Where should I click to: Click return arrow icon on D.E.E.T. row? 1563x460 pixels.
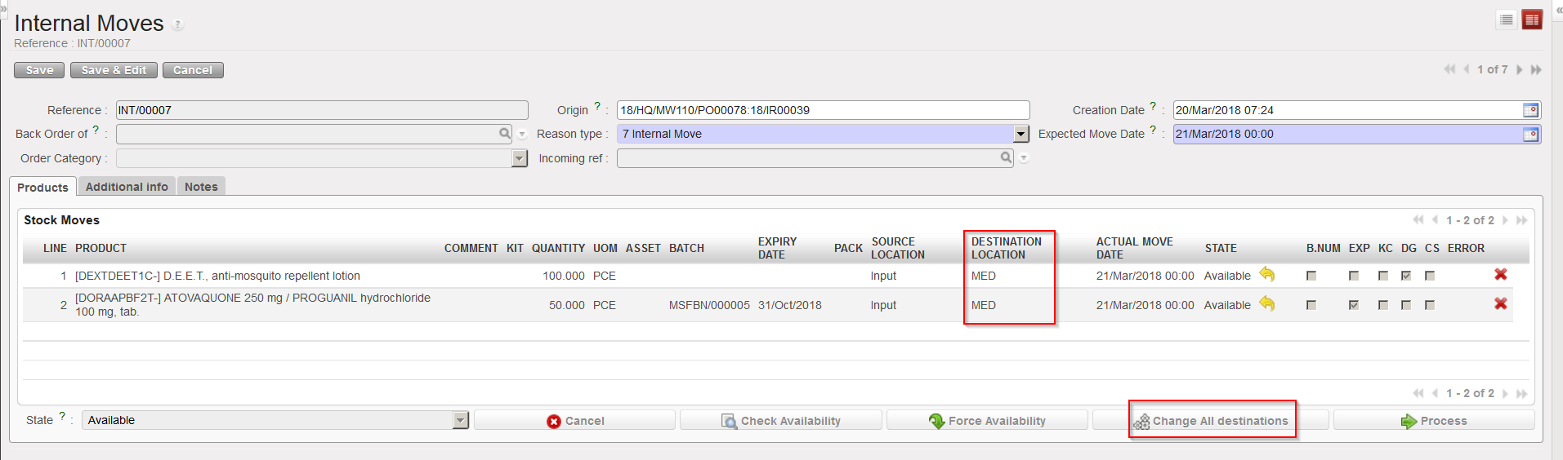(x=1266, y=274)
